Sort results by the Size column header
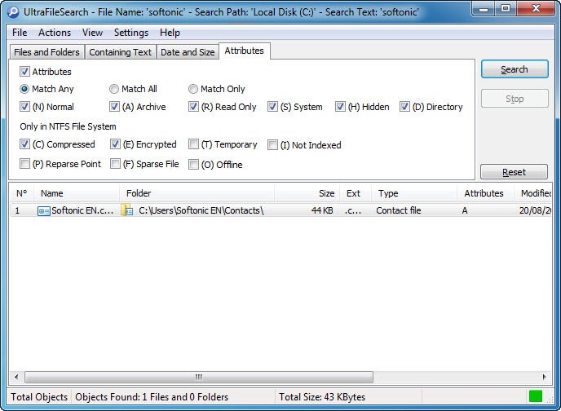Image resolution: width=561 pixels, height=411 pixels. [307, 193]
